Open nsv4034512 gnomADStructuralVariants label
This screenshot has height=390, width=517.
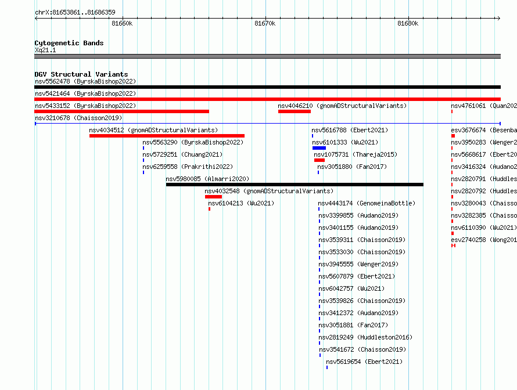click(x=154, y=130)
